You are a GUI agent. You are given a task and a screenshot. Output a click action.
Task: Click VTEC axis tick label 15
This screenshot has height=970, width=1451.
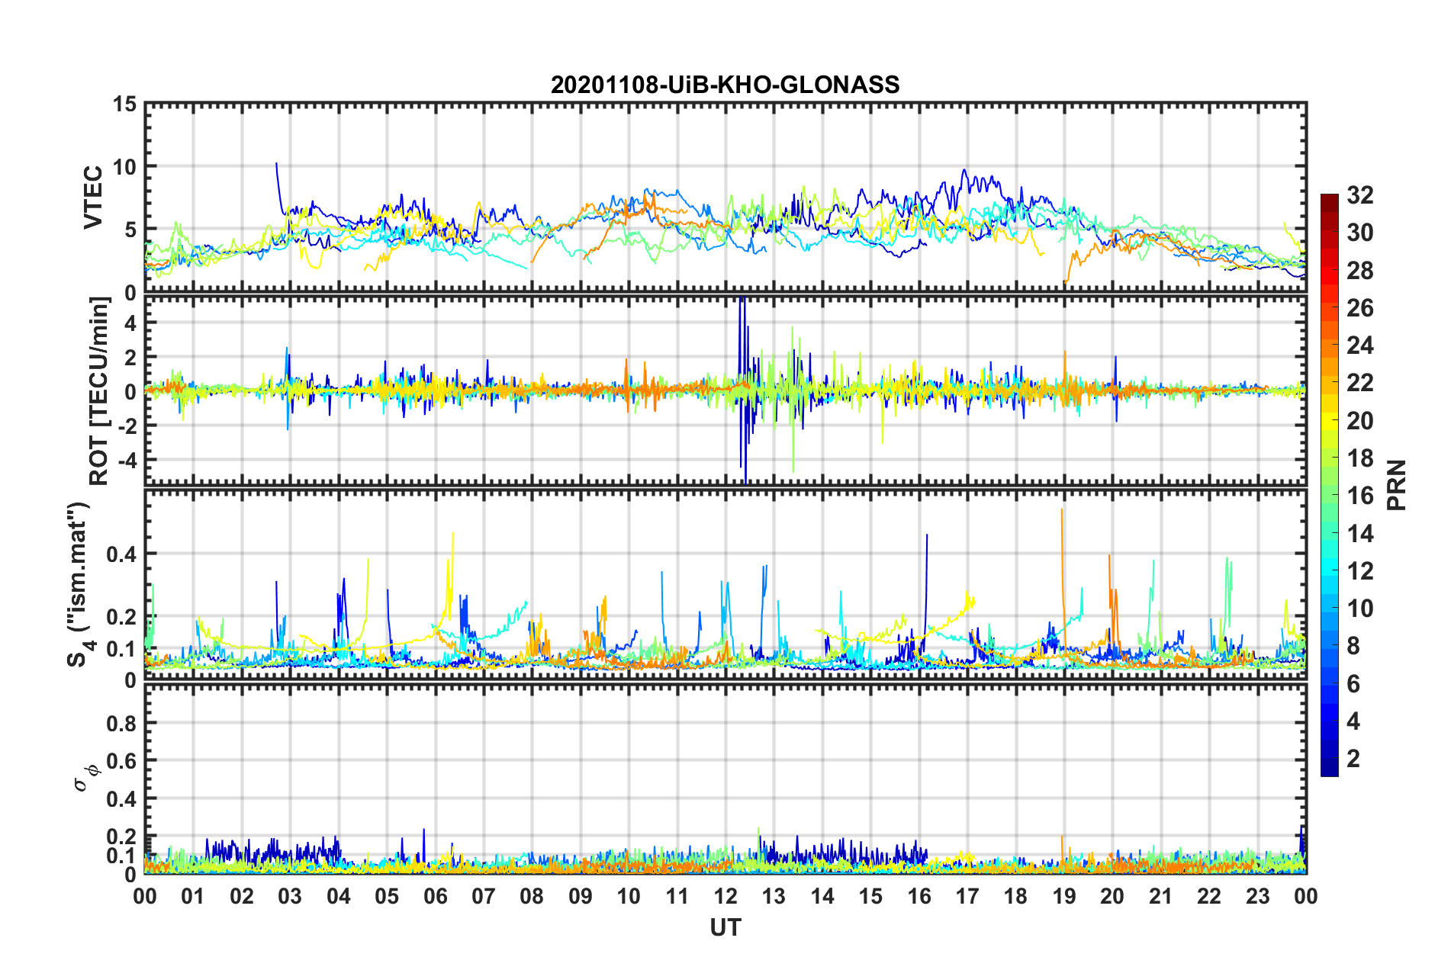pyautogui.click(x=124, y=104)
